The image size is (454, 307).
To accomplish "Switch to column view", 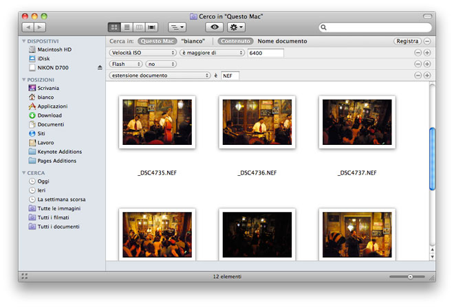I will (x=139, y=27).
